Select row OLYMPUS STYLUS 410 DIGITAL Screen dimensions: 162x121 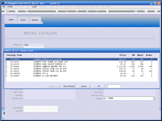pyautogui.click(x=81, y=59)
